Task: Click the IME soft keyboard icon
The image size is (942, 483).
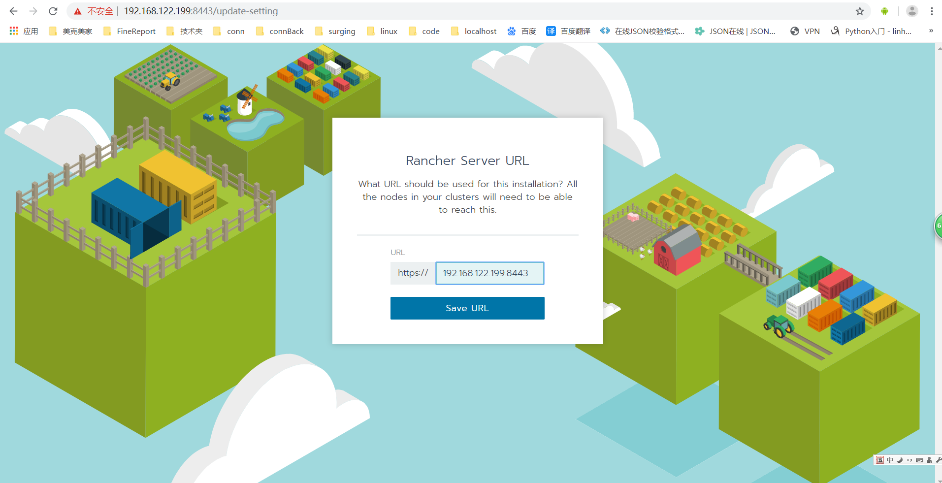Action: click(x=919, y=460)
